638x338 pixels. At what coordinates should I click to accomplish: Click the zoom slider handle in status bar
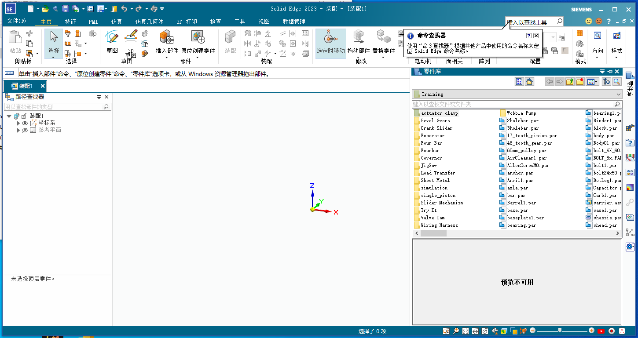560,331
